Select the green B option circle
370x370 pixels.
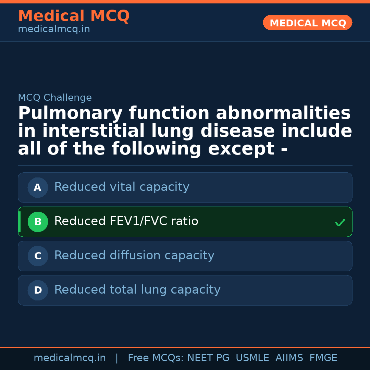click(38, 222)
